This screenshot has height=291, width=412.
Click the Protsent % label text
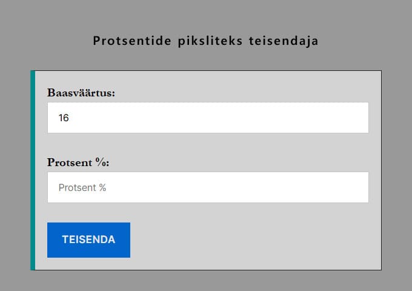click(78, 162)
